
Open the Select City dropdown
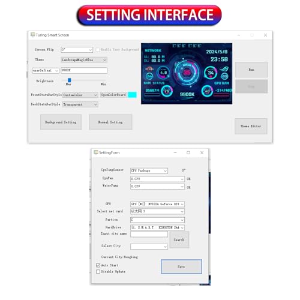click(x=149, y=247)
